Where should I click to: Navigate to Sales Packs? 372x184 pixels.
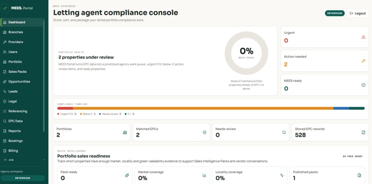(22, 71)
